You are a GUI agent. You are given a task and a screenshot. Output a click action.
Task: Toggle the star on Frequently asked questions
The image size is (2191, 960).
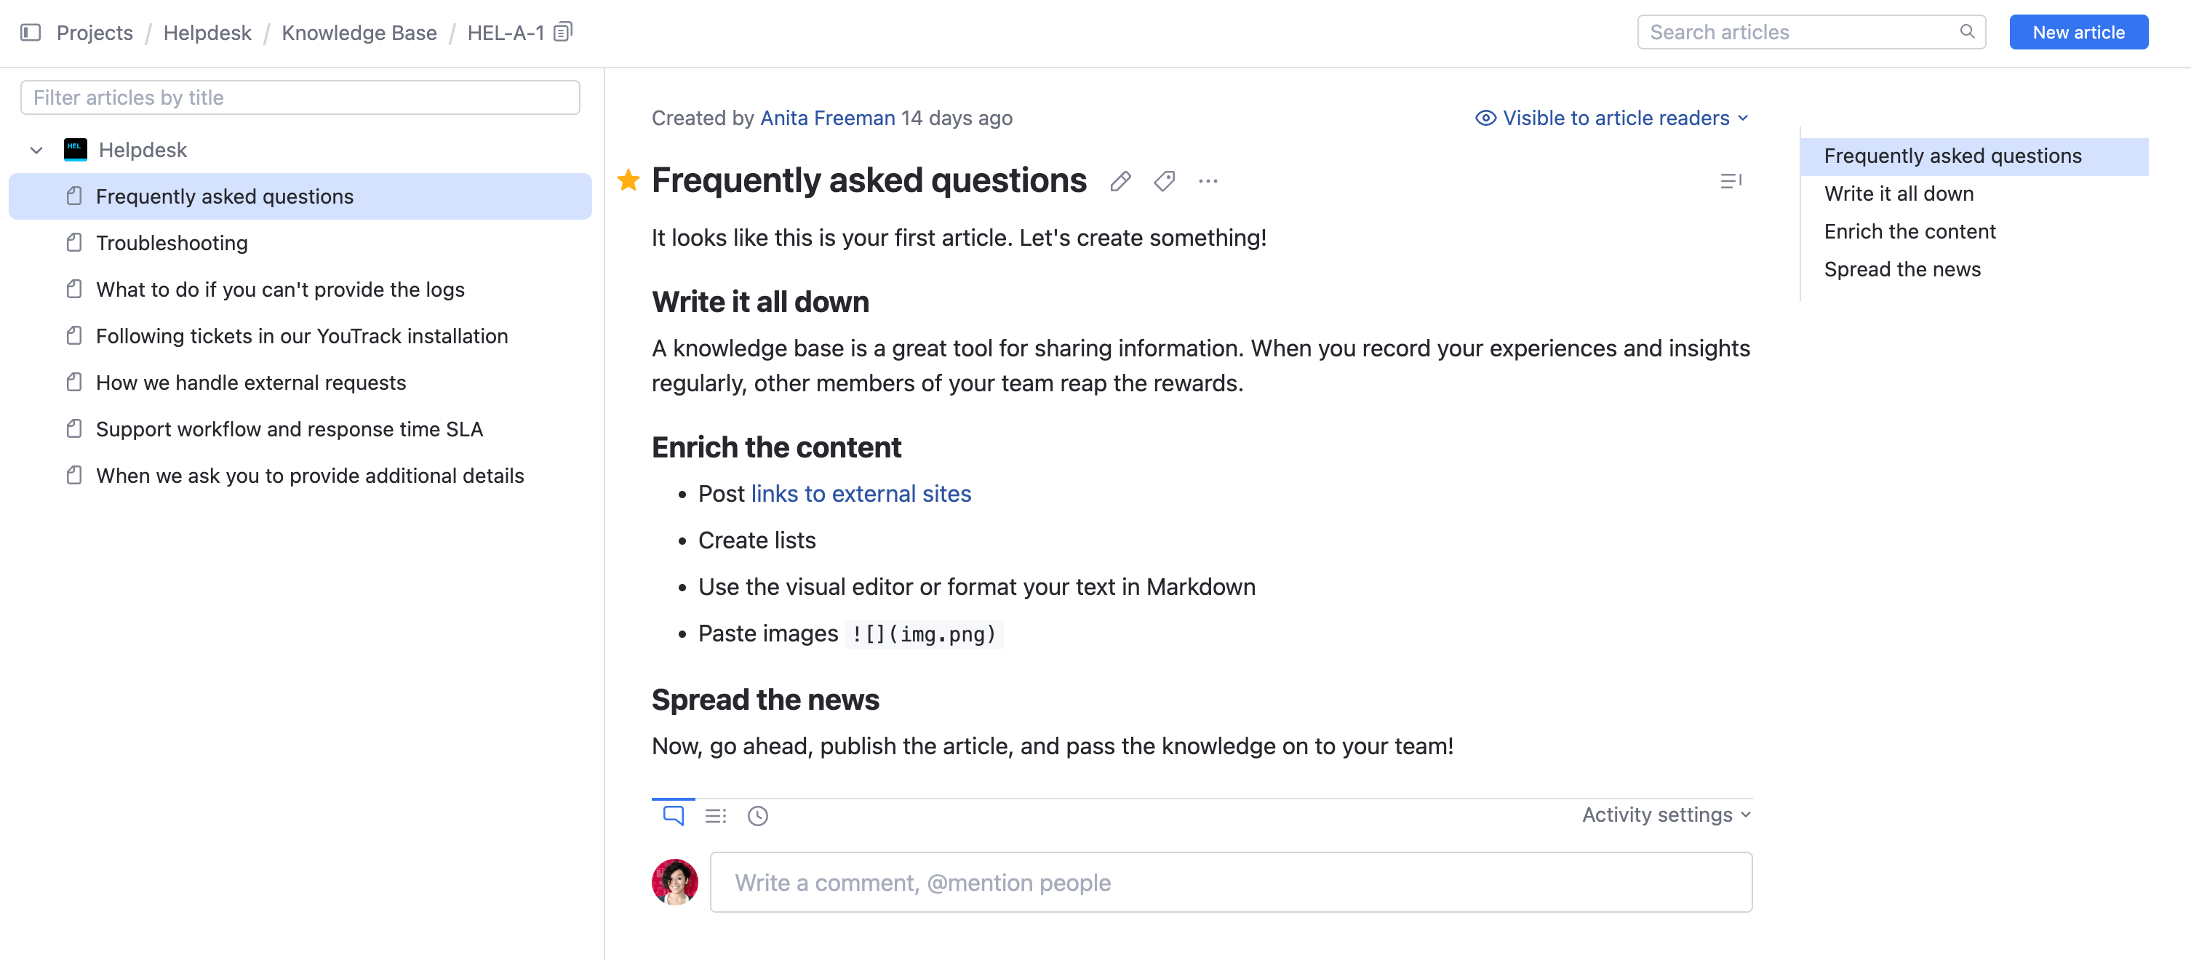pos(628,180)
